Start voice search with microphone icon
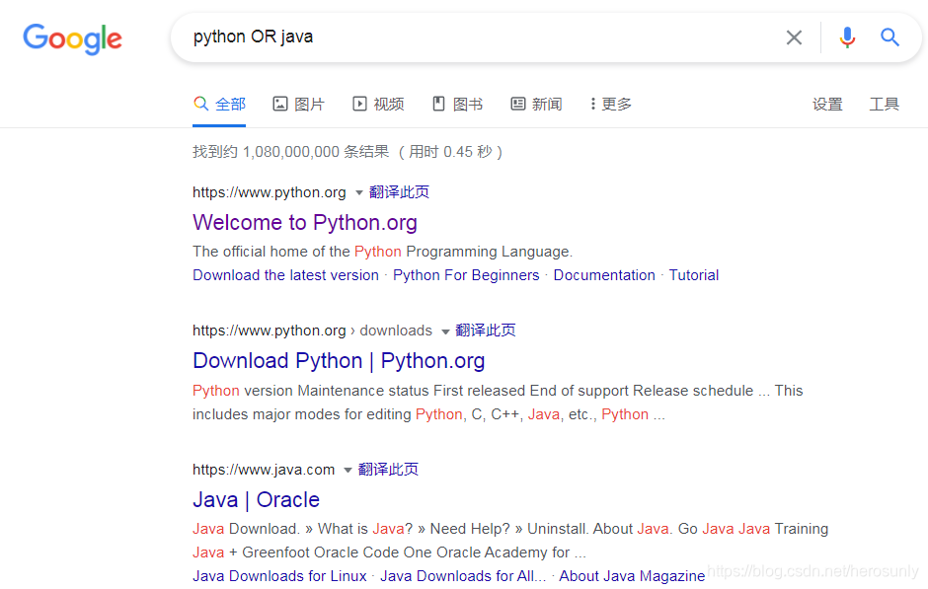Image resolution: width=928 pixels, height=589 pixels. pos(847,37)
